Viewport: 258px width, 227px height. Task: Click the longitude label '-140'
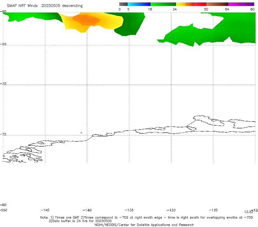pyautogui.click(x=87, y=210)
